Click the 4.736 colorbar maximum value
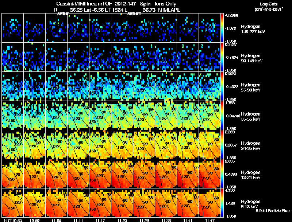Image resolution: width=292 pixels, height=222 pixels. click(x=230, y=190)
